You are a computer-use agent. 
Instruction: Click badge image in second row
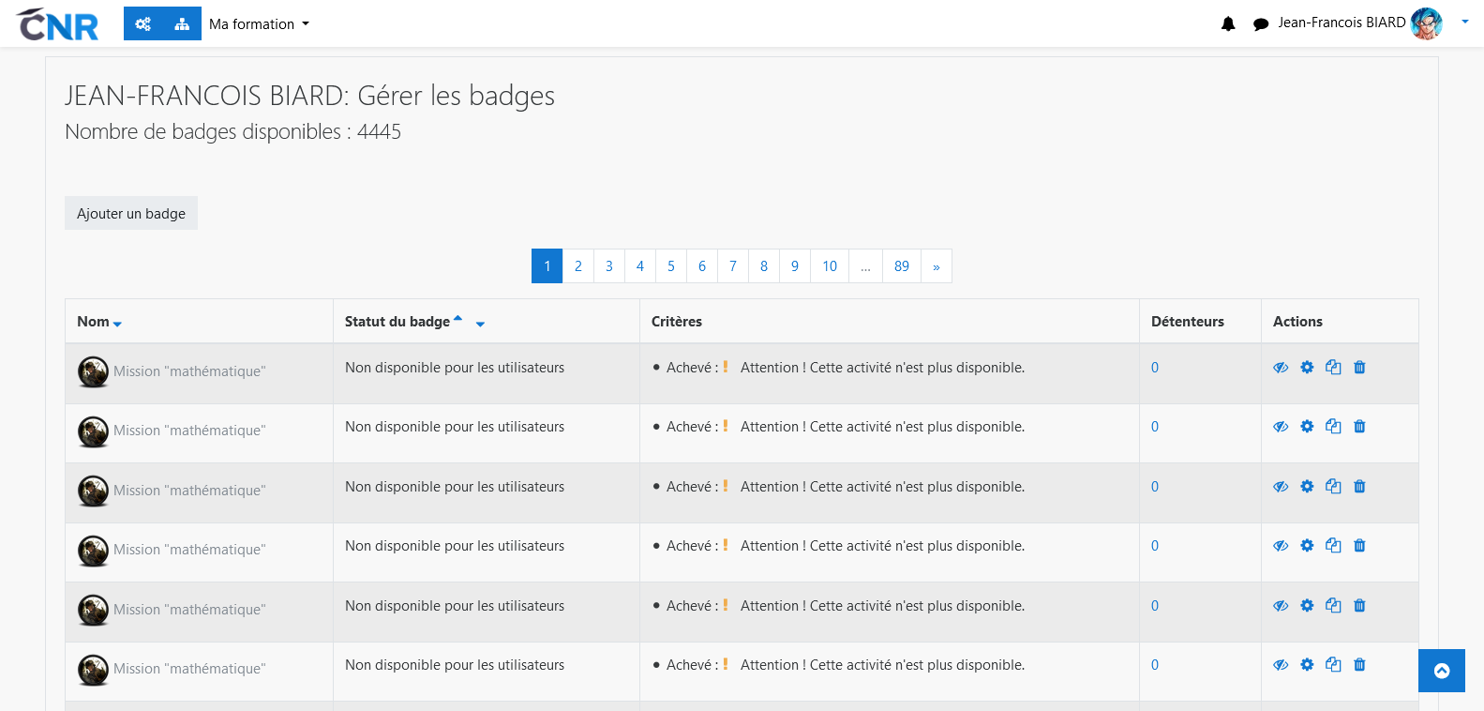point(93,431)
